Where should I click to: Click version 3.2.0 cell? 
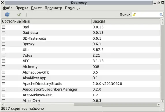[97, 89]
